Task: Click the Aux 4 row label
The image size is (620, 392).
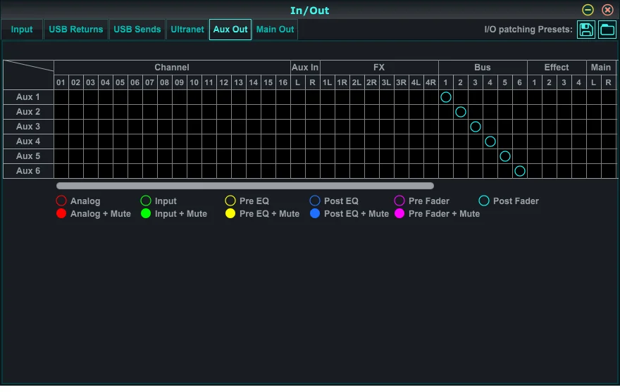Action: (28, 141)
